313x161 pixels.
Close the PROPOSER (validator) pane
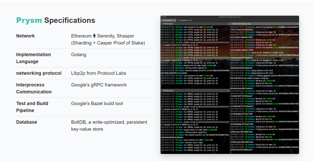pyautogui.click(x=162, y=91)
